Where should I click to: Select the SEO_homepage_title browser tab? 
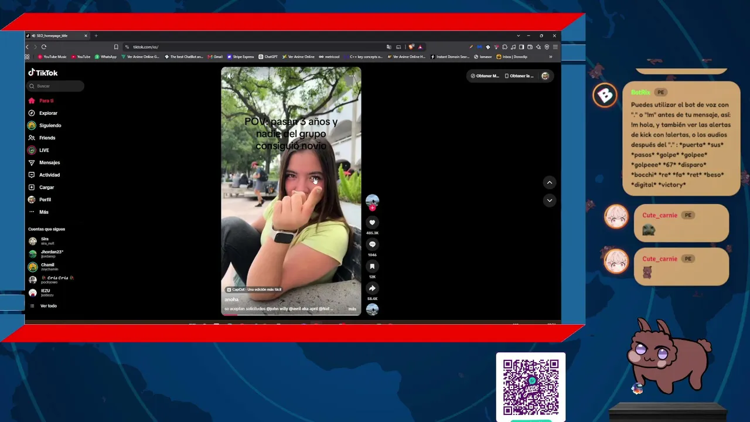(57, 36)
